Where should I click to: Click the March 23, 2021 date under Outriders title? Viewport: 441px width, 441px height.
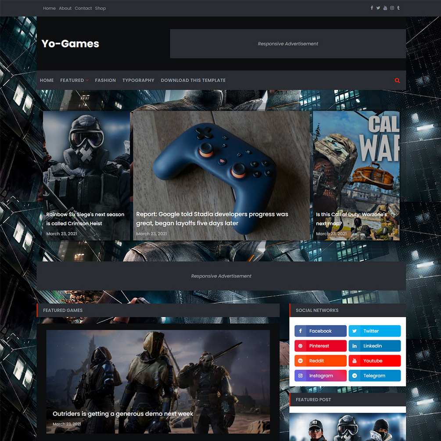point(67,424)
